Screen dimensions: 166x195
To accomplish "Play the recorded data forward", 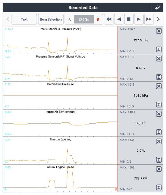I will click(139, 19).
